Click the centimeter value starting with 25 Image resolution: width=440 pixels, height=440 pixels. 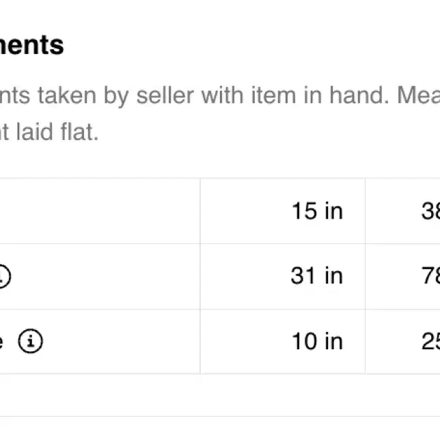tap(430, 341)
